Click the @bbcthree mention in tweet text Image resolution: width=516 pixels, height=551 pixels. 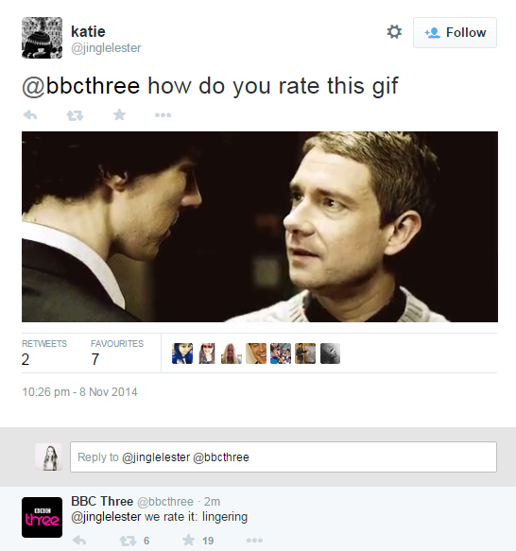(81, 86)
